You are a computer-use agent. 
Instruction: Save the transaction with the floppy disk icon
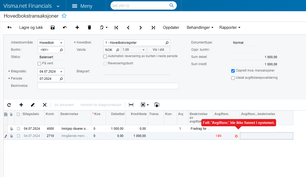coord(53,27)
